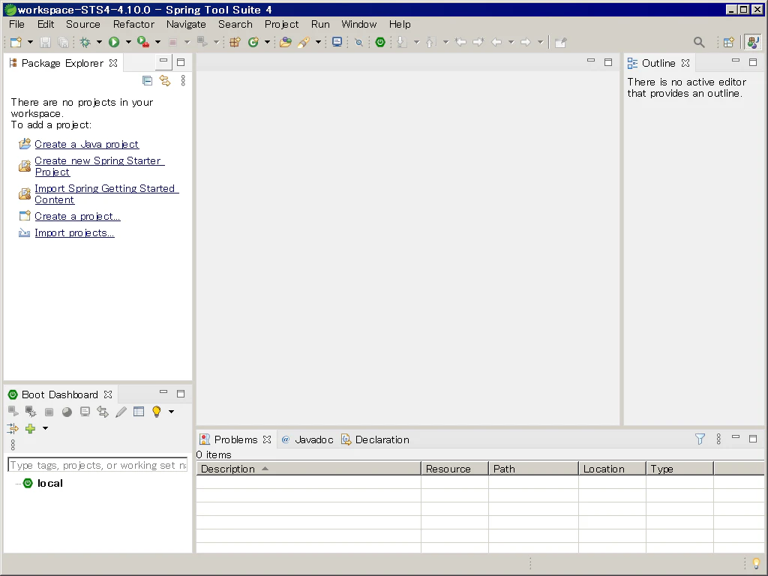This screenshot has height=576, width=768.
Task: Click the Boot Dashboard Open Console monitor icon
Action: point(85,412)
